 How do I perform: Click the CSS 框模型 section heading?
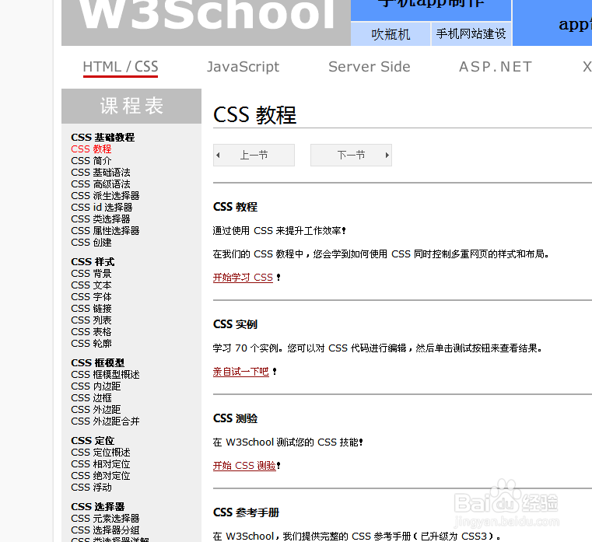pos(97,363)
